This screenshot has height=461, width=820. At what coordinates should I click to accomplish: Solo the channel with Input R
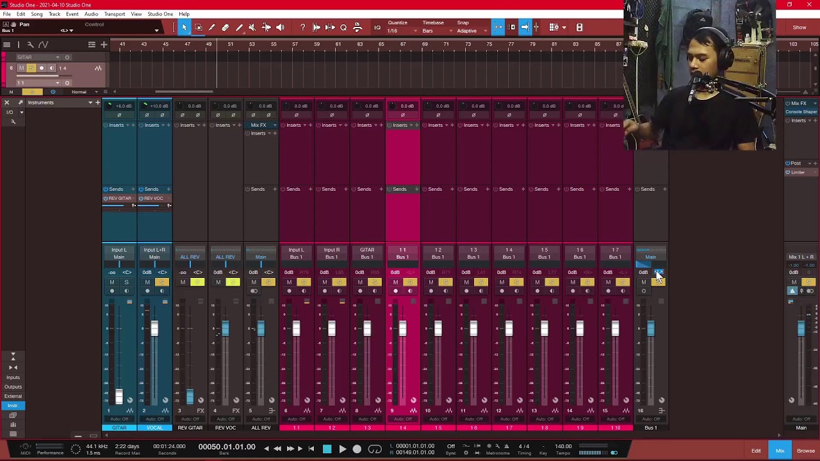(x=338, y=282)
